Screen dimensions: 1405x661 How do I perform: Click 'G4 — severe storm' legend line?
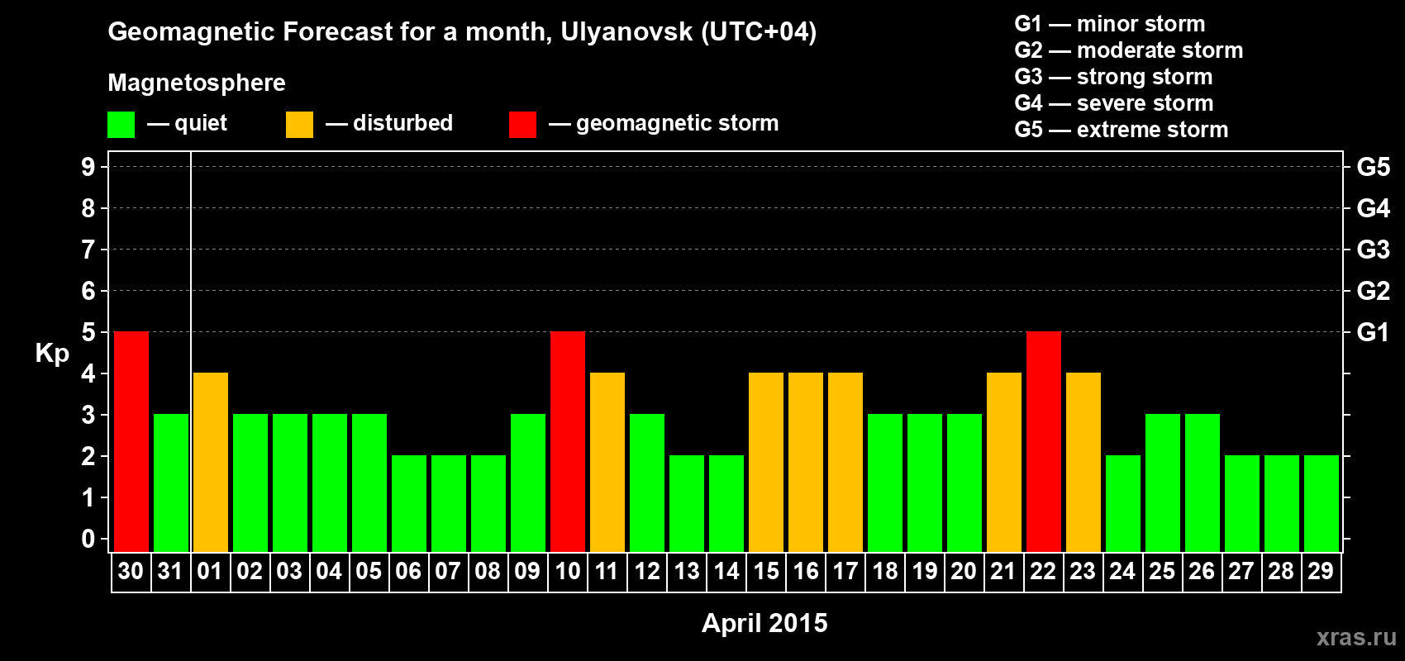click(1114, 103)
